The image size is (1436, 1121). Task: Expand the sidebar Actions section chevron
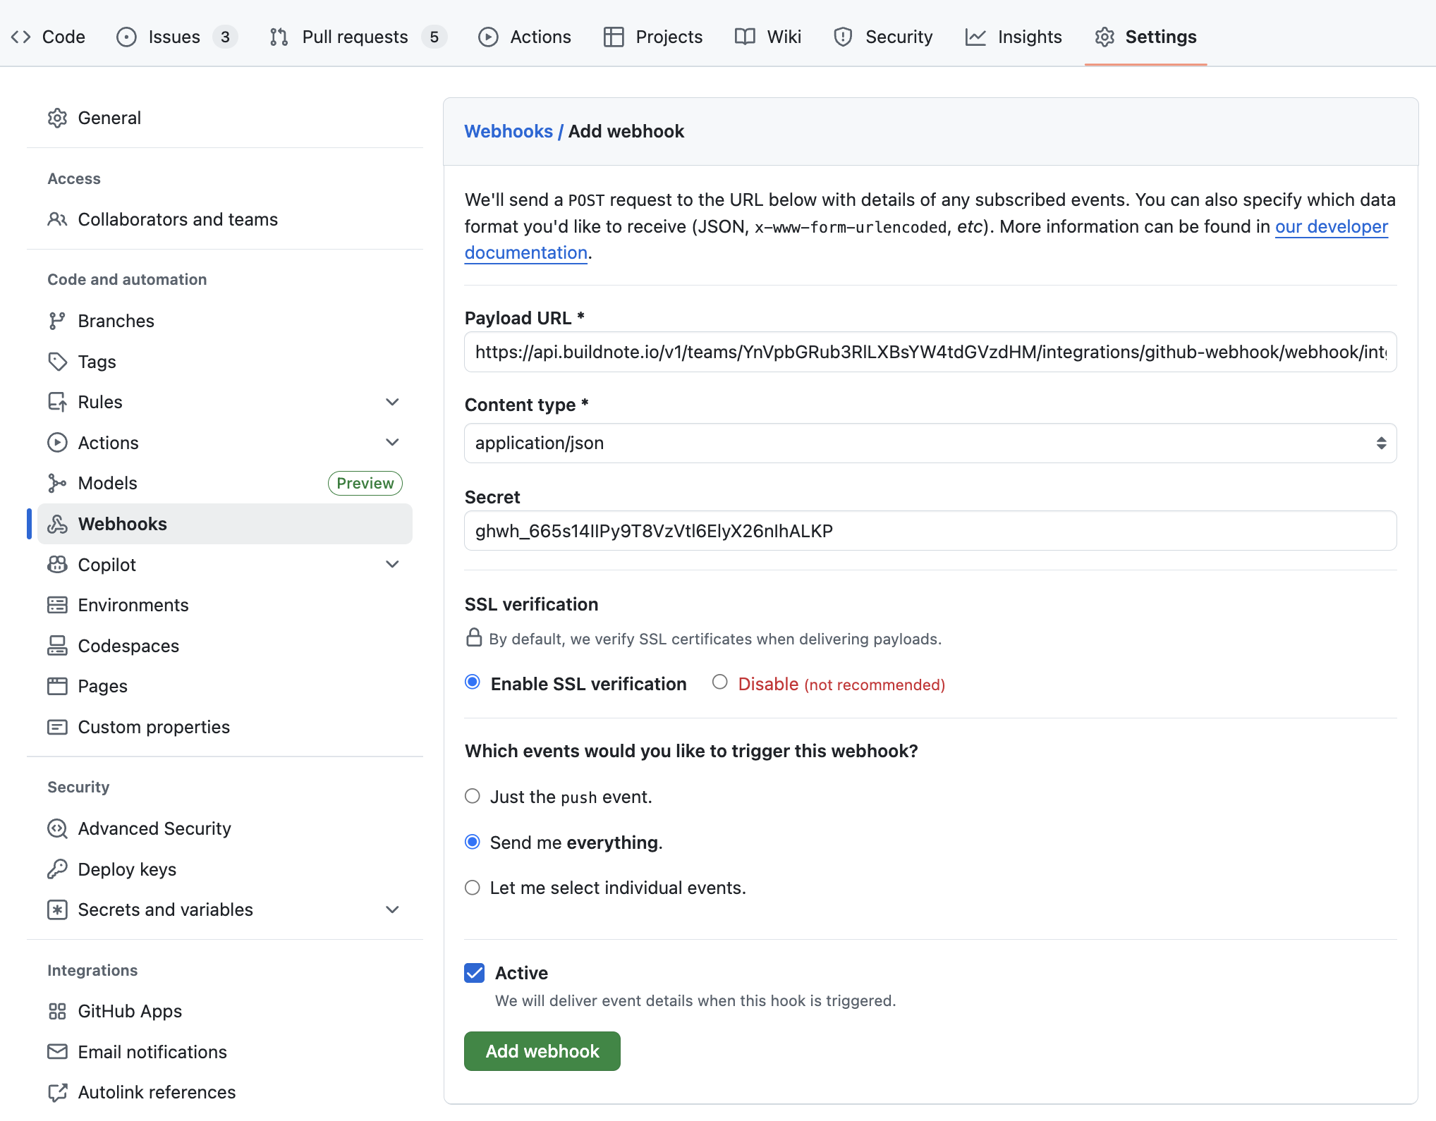pyautogui.click(x=393, y=443)
